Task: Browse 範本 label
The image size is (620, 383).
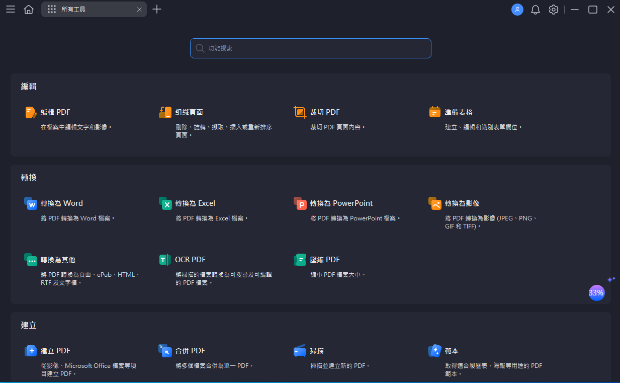Action: [452, 351]
